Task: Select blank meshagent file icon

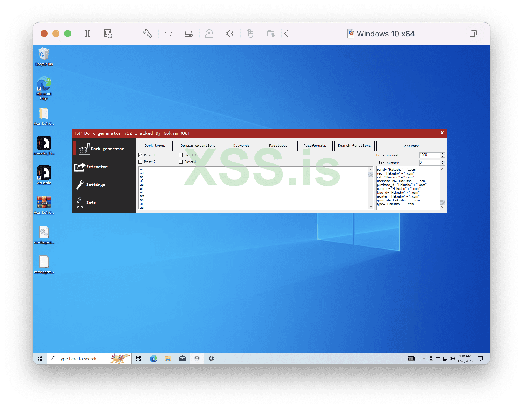Action: pos(44,265)
